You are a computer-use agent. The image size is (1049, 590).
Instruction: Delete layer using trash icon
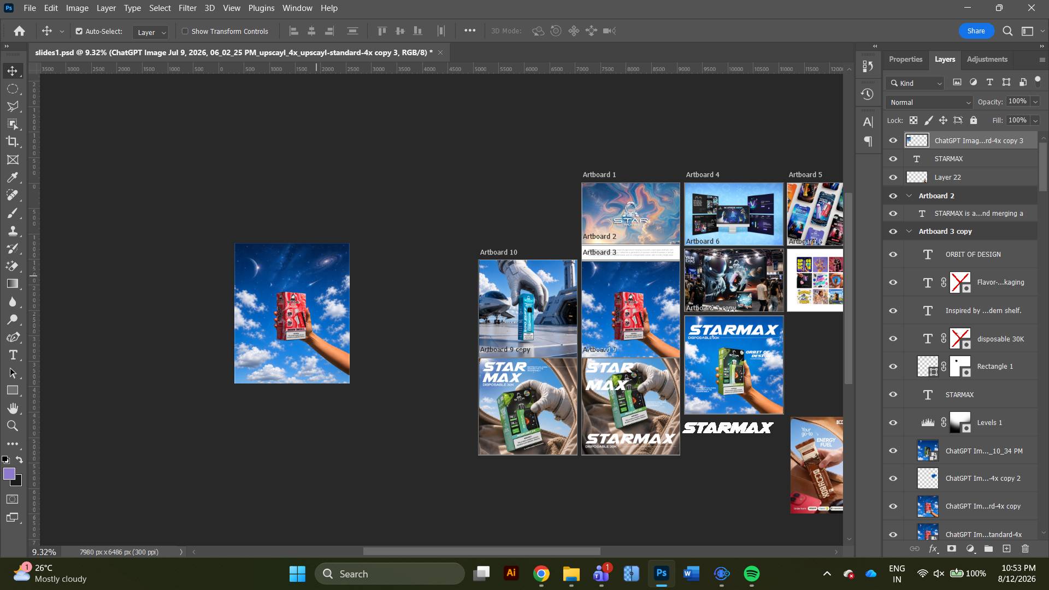(1025, 548)
